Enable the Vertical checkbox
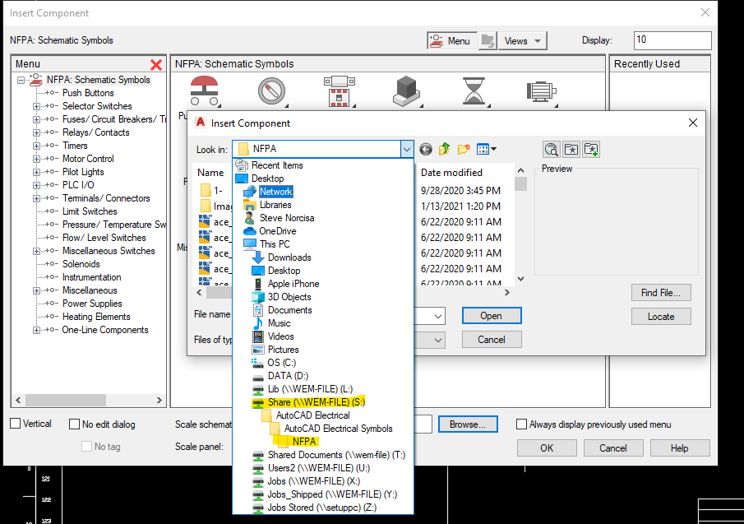 point(15,423)
